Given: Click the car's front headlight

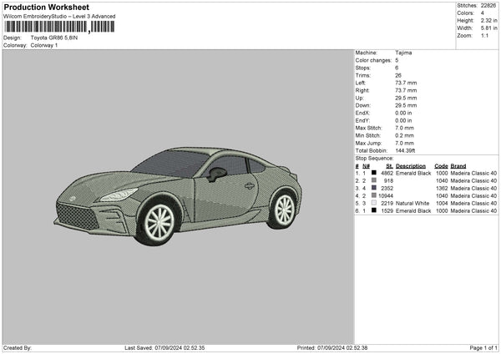Looking at the screenshot, I should tap(118, 195).
